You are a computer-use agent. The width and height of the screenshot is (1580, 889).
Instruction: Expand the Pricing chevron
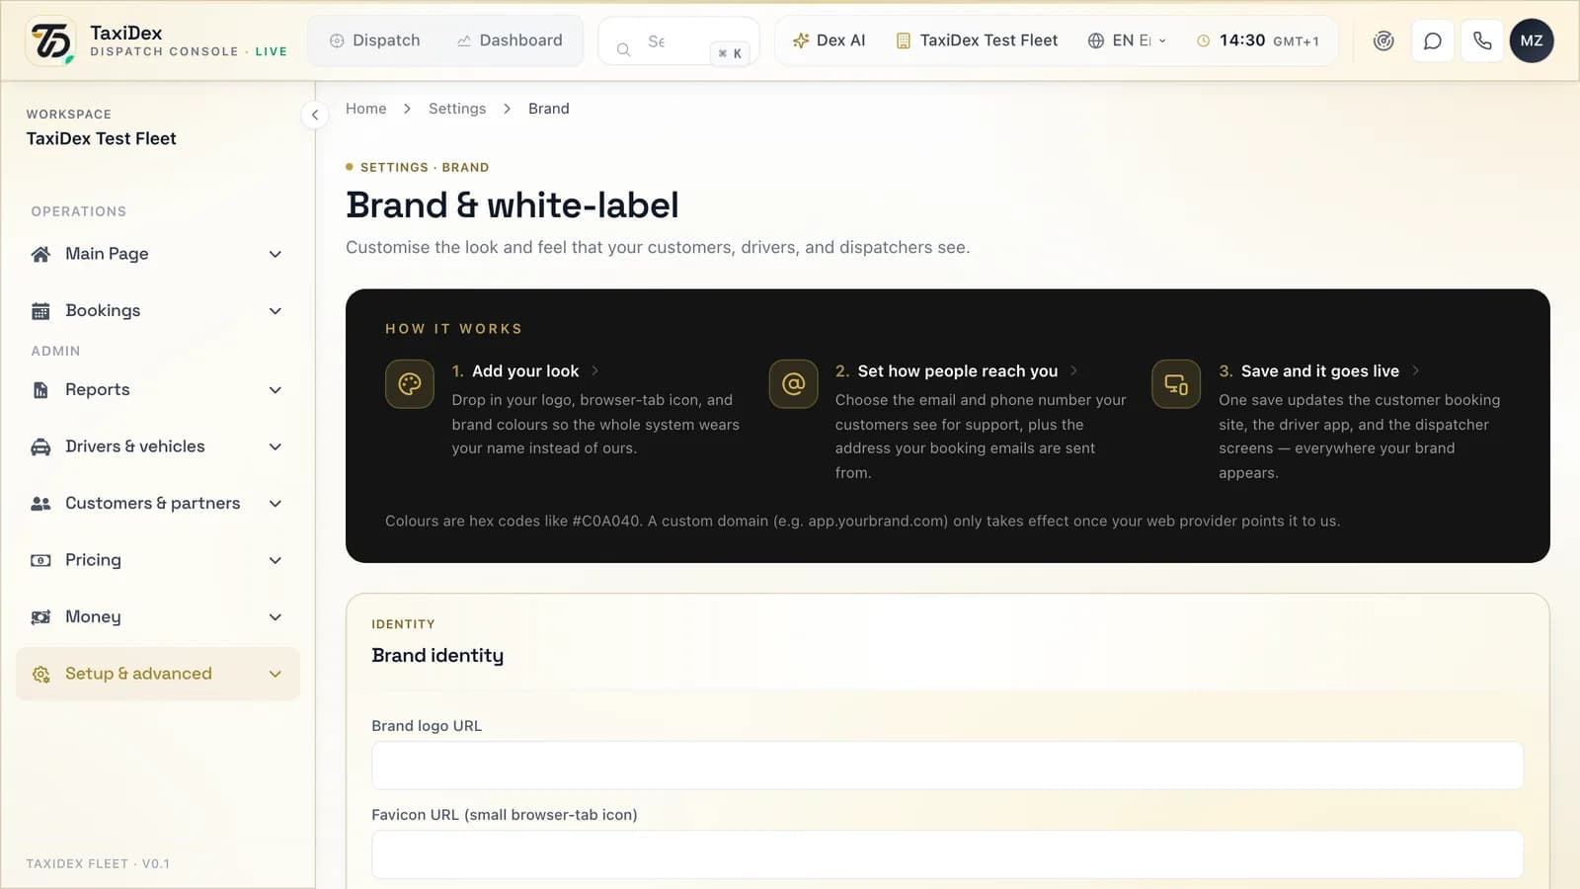pyautogui.click(x=276, y=560)
